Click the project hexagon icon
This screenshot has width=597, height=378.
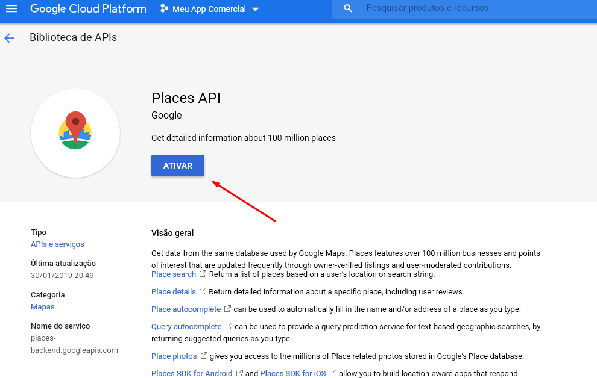click(x=165, y=8)
